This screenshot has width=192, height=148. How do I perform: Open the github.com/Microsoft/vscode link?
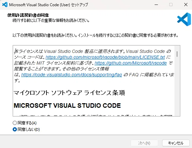131,63
